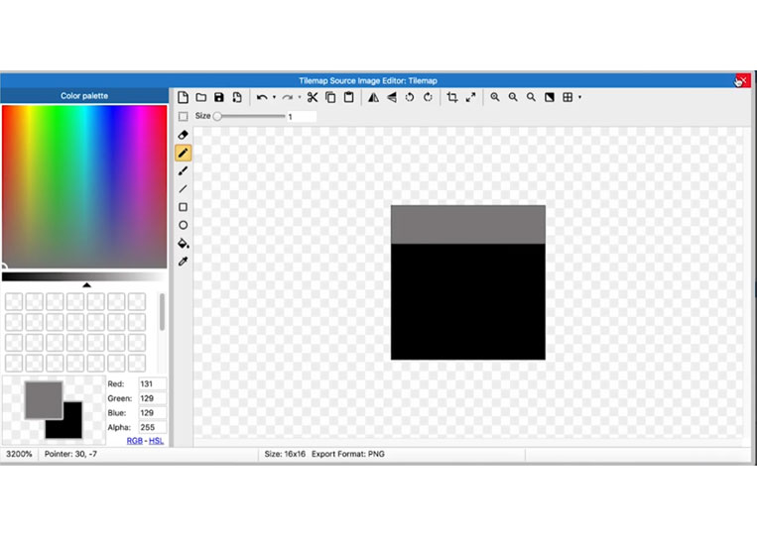Select the Ellipse shape tool
Viewport: 757px width, 536px height.
[x=183, y=225]
